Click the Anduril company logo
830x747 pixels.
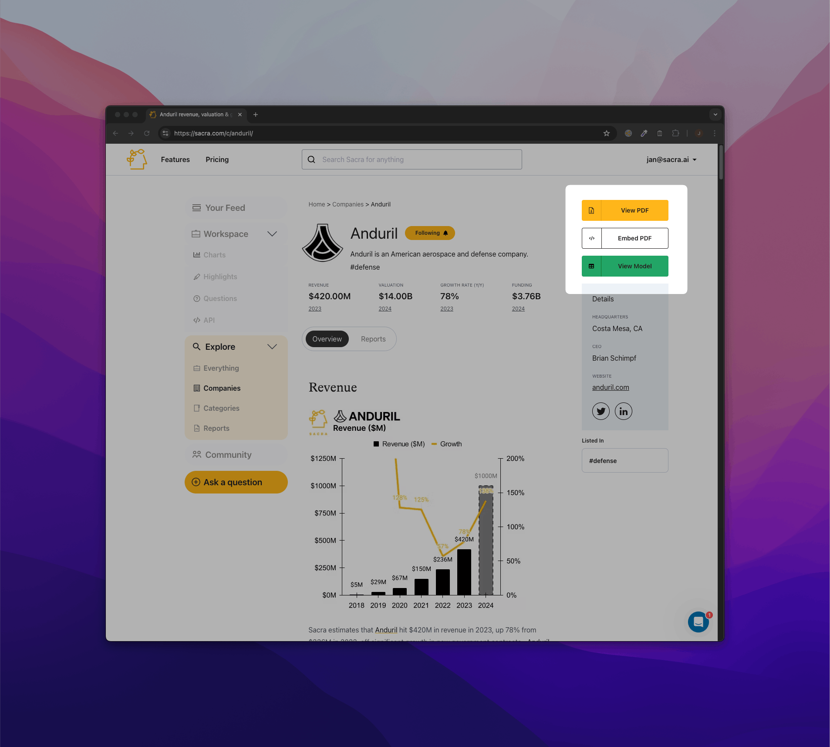pos(322,243)
